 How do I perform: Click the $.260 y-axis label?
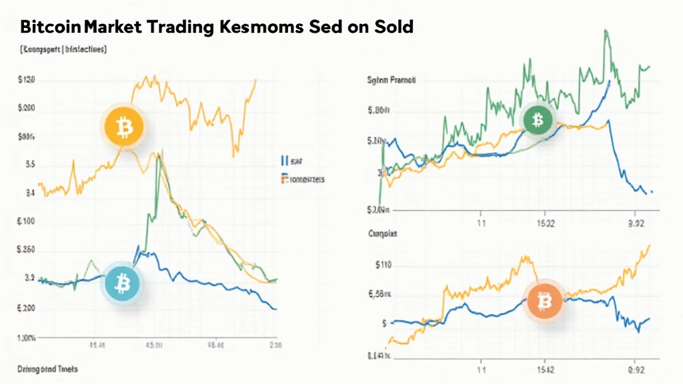(x=26, y=251)
